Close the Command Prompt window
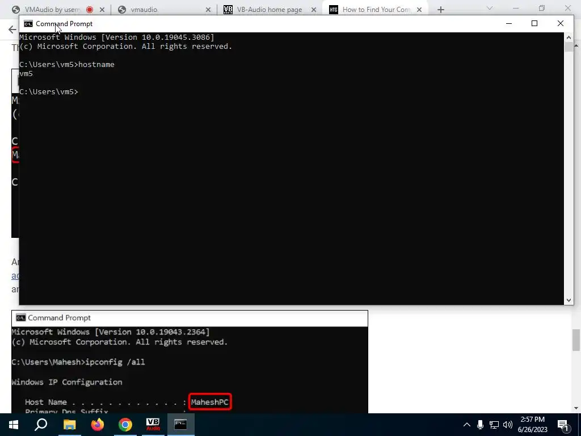 [x=560, y=23]
